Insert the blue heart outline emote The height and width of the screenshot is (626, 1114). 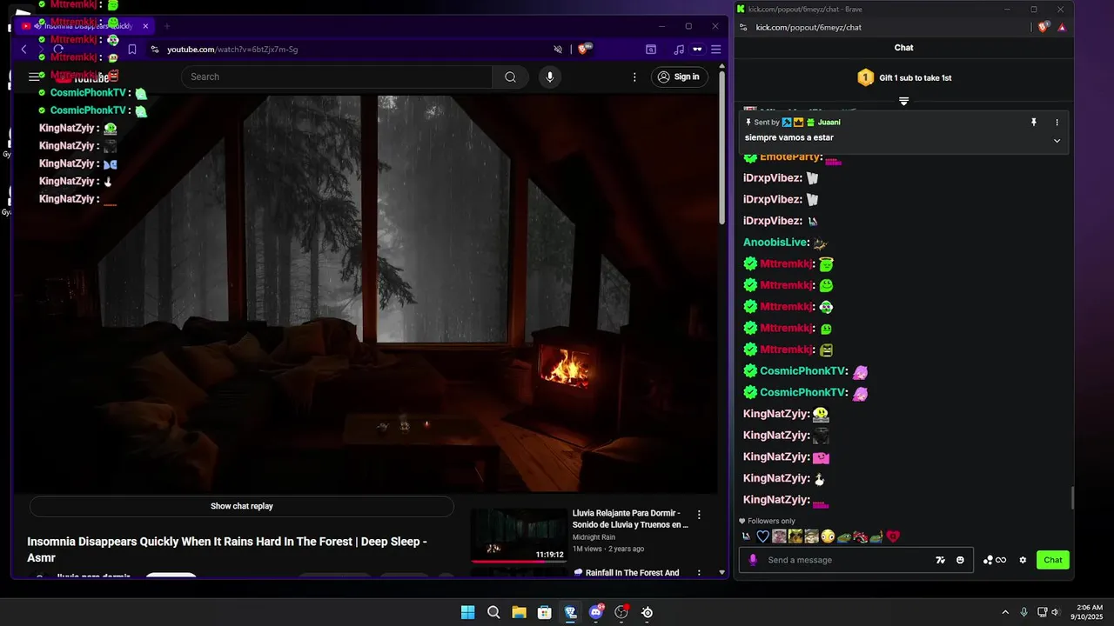click(762, 536)
